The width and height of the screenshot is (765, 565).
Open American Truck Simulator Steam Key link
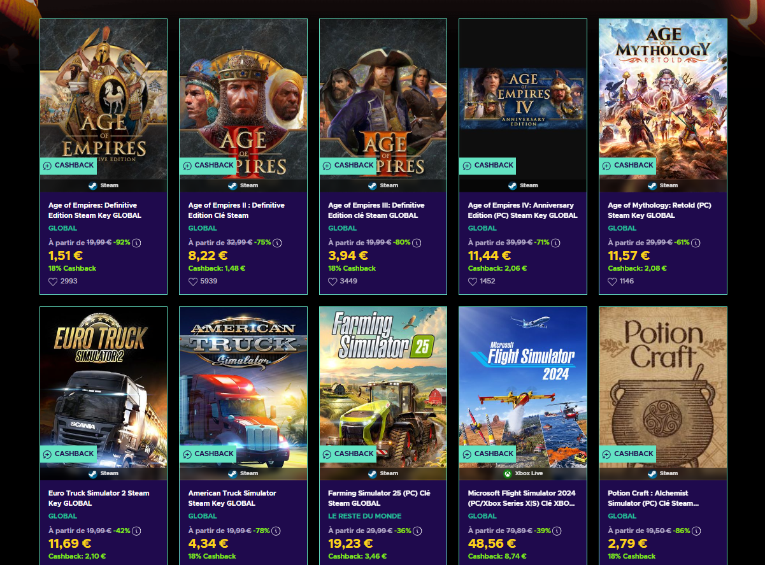click(232, 498)
